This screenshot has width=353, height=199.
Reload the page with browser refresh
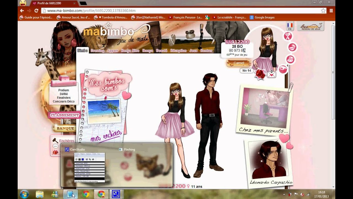(36, 11)
